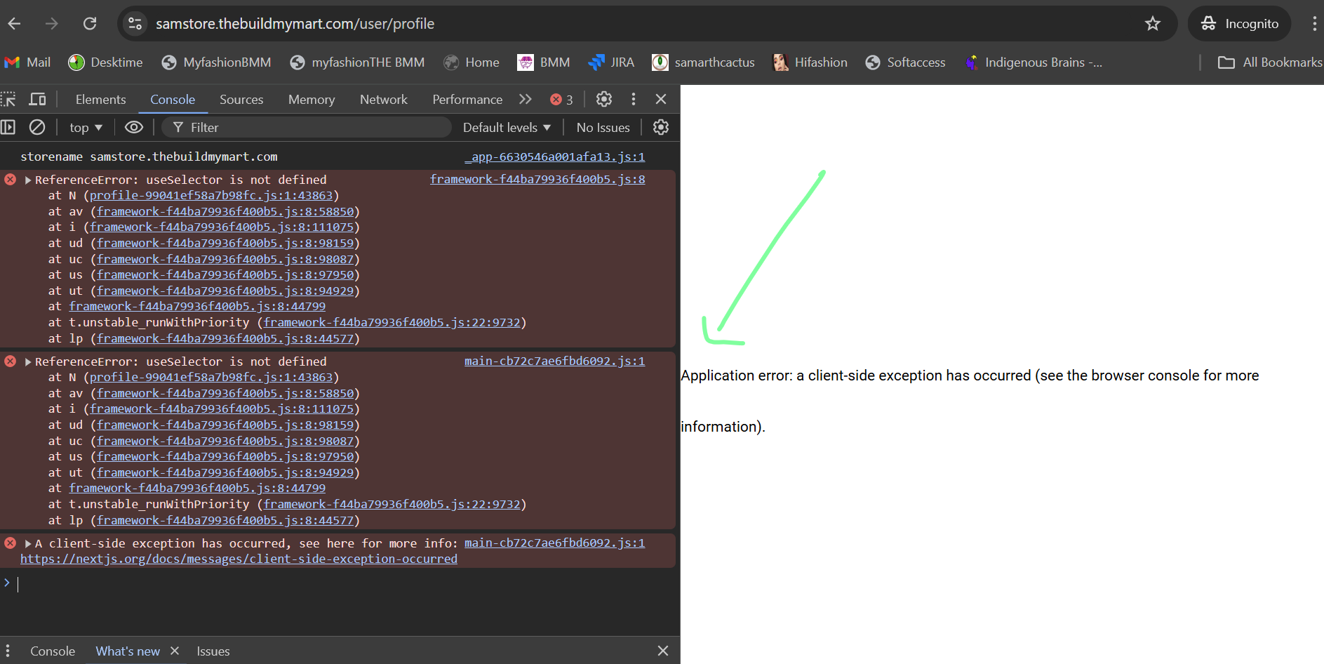This screenshot has width=1324, height=664.
Task: Open the Softaccess bookmark
Action: tap(905, 62)
